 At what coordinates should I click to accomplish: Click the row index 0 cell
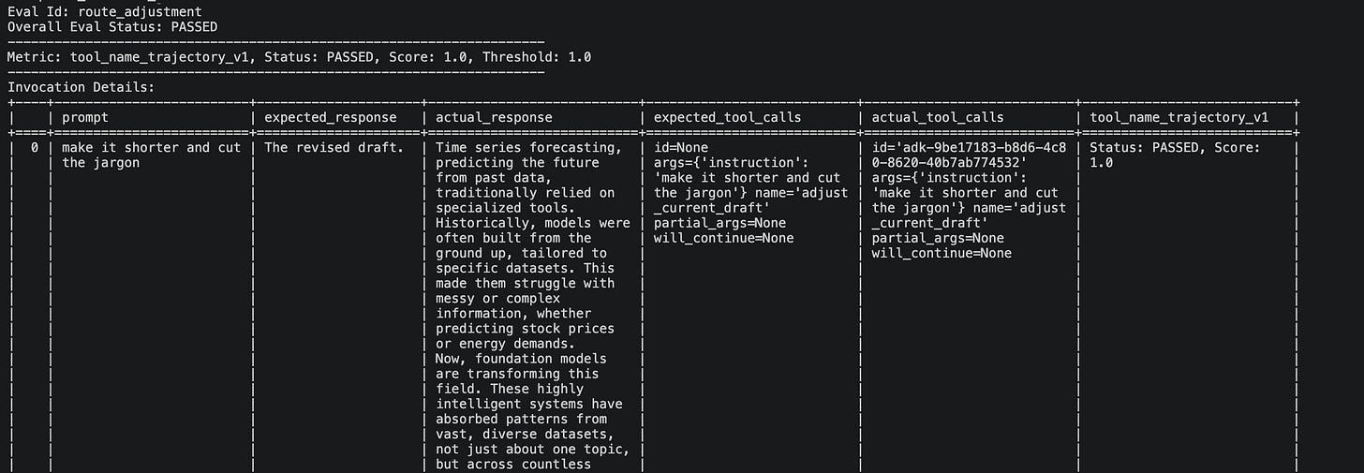pyautogui.click(x=36, y=148)
